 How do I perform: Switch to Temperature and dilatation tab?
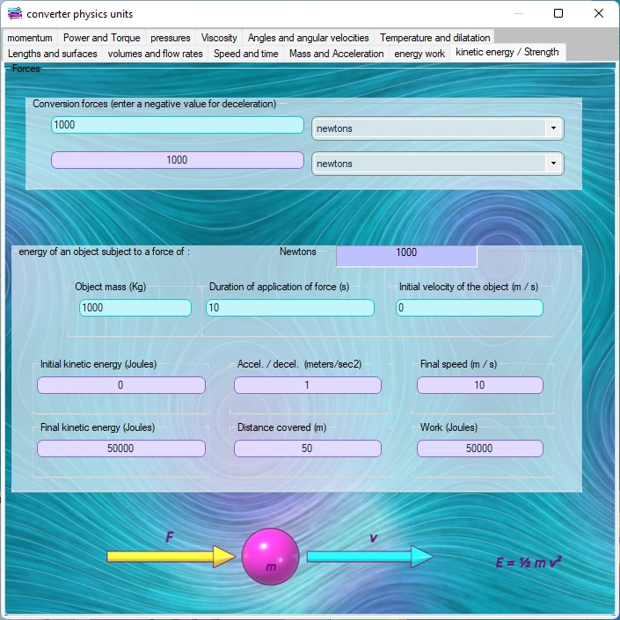pyautogui.click(x=434, y=38)
